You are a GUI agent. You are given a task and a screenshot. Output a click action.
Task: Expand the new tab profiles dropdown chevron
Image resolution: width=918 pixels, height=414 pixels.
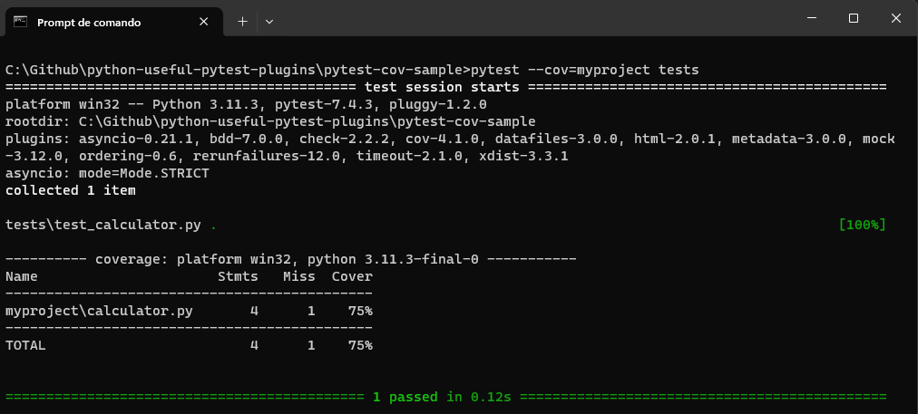269,22
